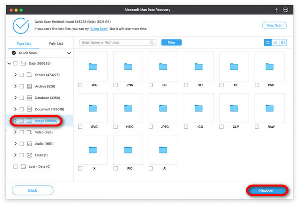
Task: Expand the Archive category
Action: pos(15,86)
